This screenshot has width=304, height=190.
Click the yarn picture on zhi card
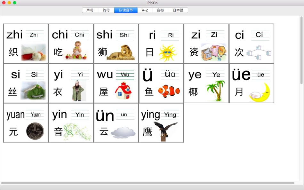[34, 52]
